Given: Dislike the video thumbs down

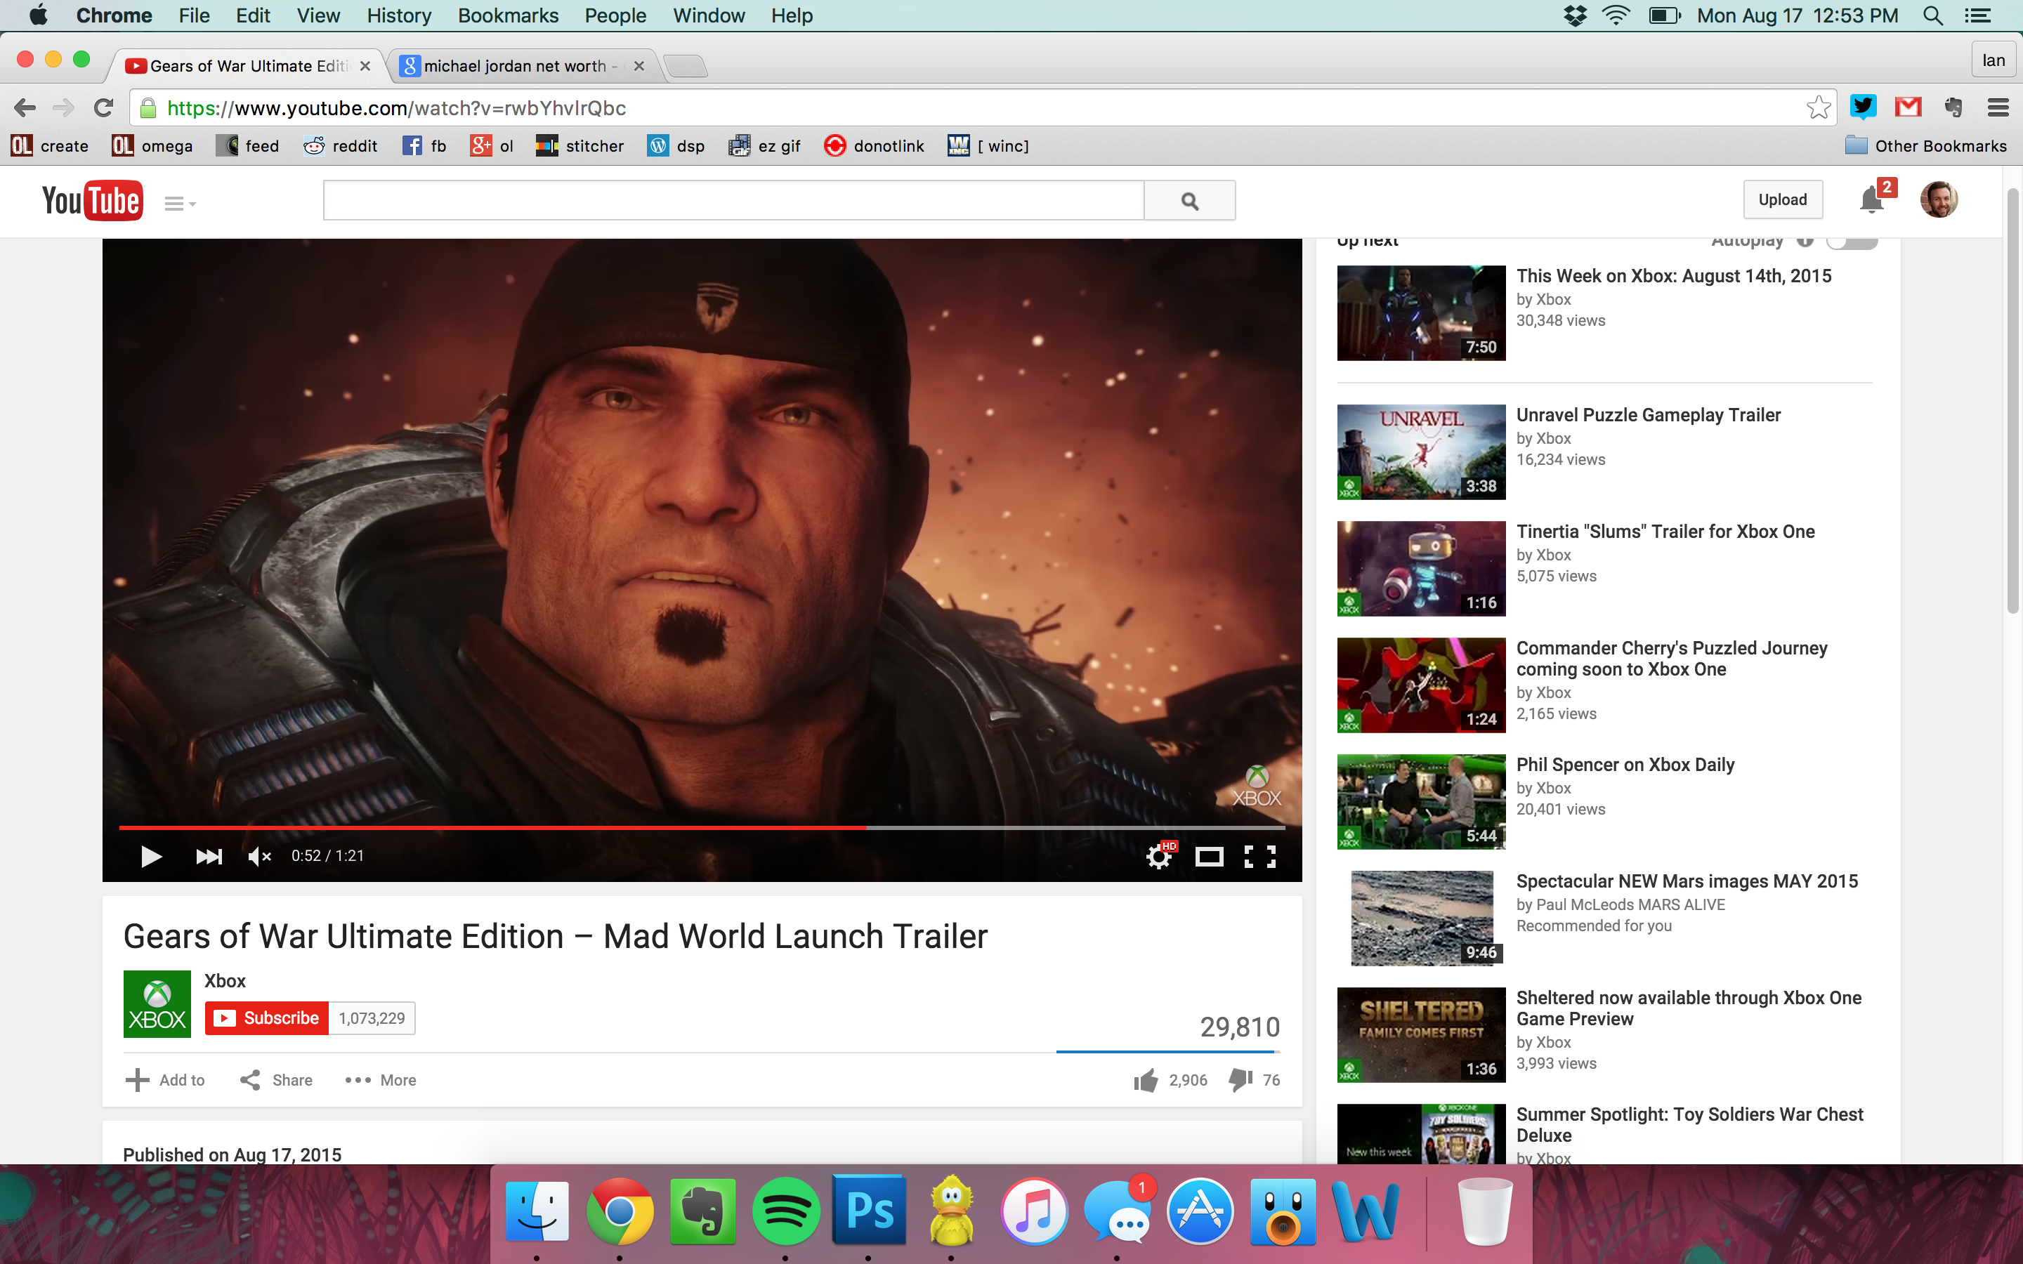Looking at the screenshot, I should 1240,1080.
